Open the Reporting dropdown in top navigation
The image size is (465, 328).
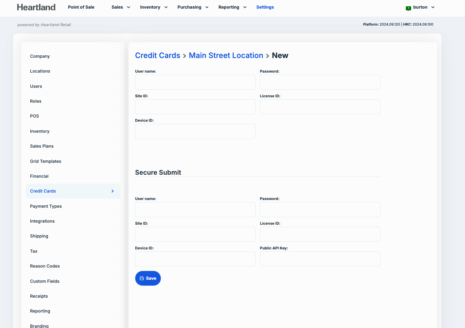coord(232,7)
